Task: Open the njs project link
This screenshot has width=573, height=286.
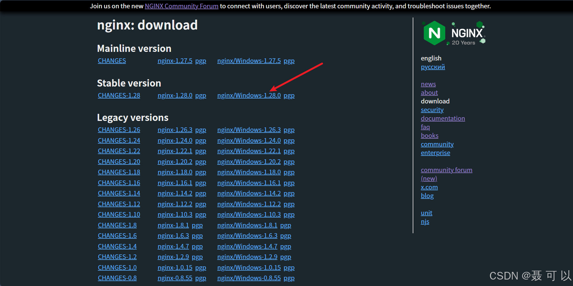Action: [425, 222]
